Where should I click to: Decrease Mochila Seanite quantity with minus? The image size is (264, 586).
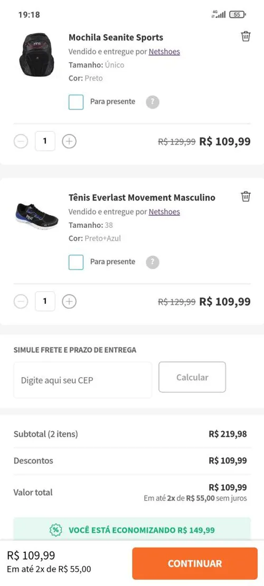[x=21, y=141]
